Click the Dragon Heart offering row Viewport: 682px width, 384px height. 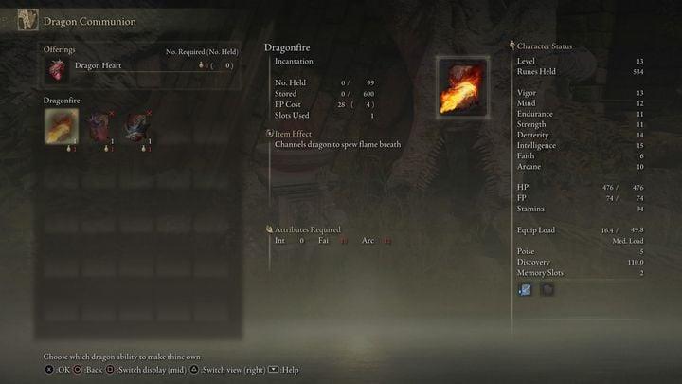pos(141,65)
